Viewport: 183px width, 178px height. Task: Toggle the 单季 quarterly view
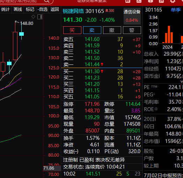[x=176, y=10]
